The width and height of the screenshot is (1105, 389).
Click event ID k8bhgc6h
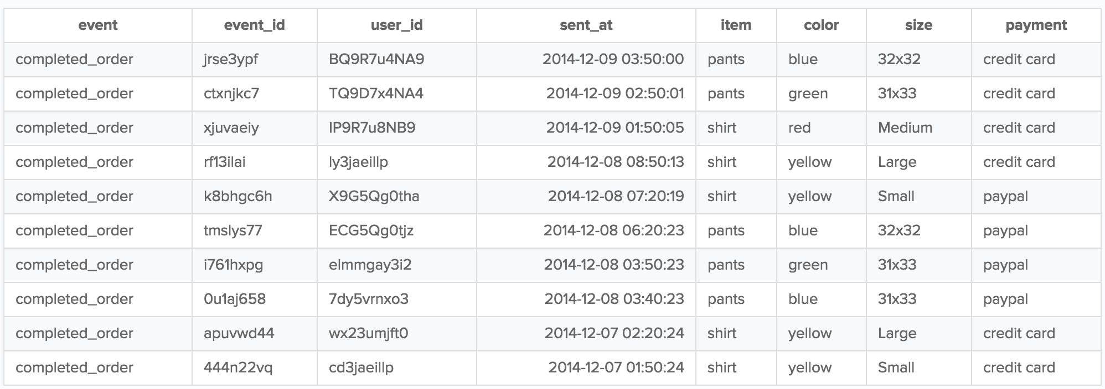coord(237,197)
